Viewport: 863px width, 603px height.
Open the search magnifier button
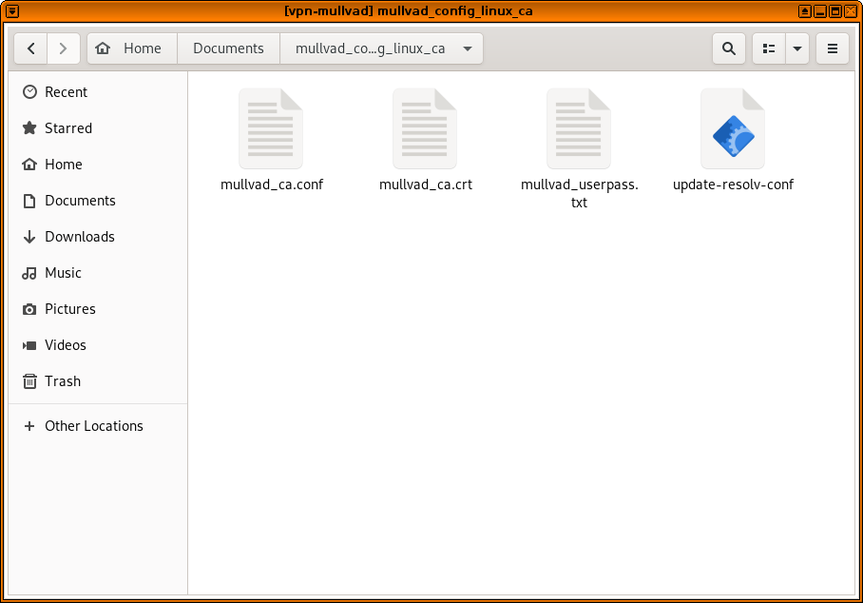coord(729,49)
